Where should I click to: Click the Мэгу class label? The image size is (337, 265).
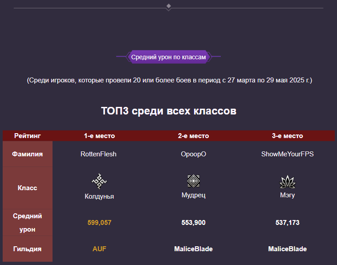(287, 195)
